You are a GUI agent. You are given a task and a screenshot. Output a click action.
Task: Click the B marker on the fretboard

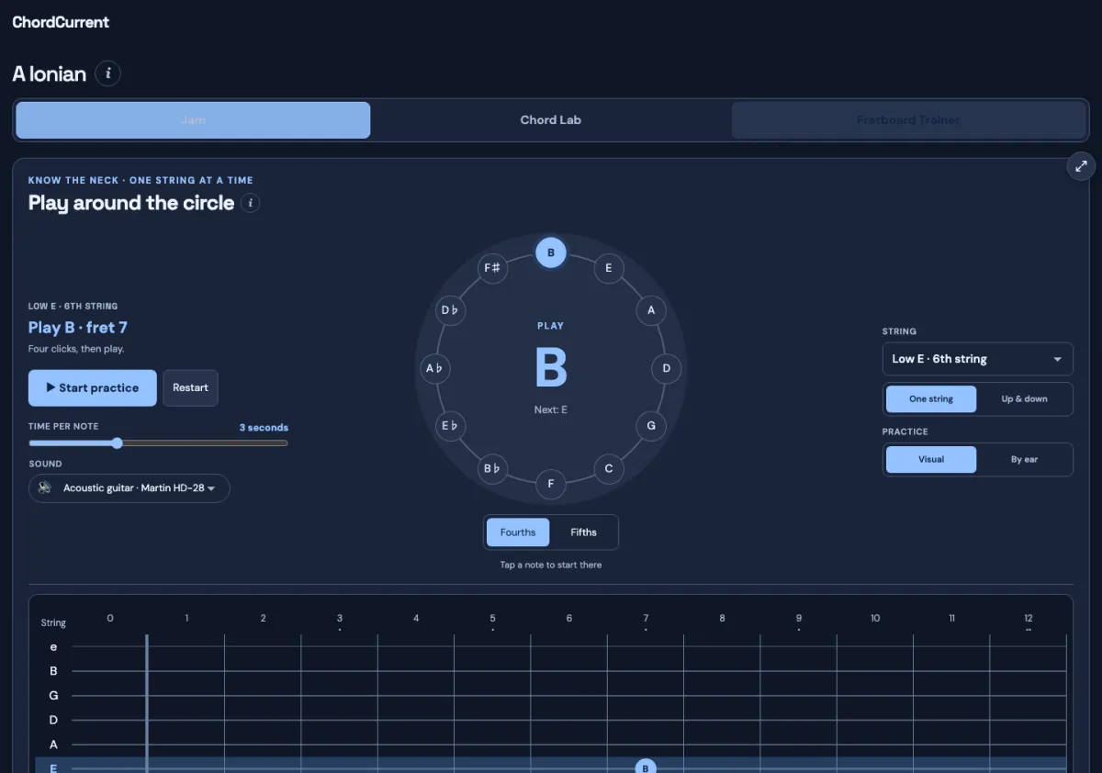tap(646, 767)
